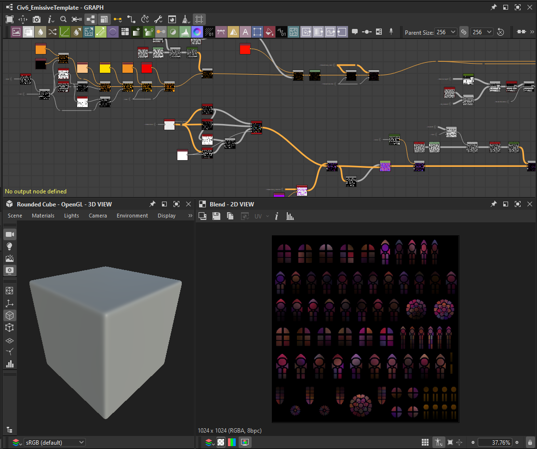Add an HSL color wheel node

(197, 32)
